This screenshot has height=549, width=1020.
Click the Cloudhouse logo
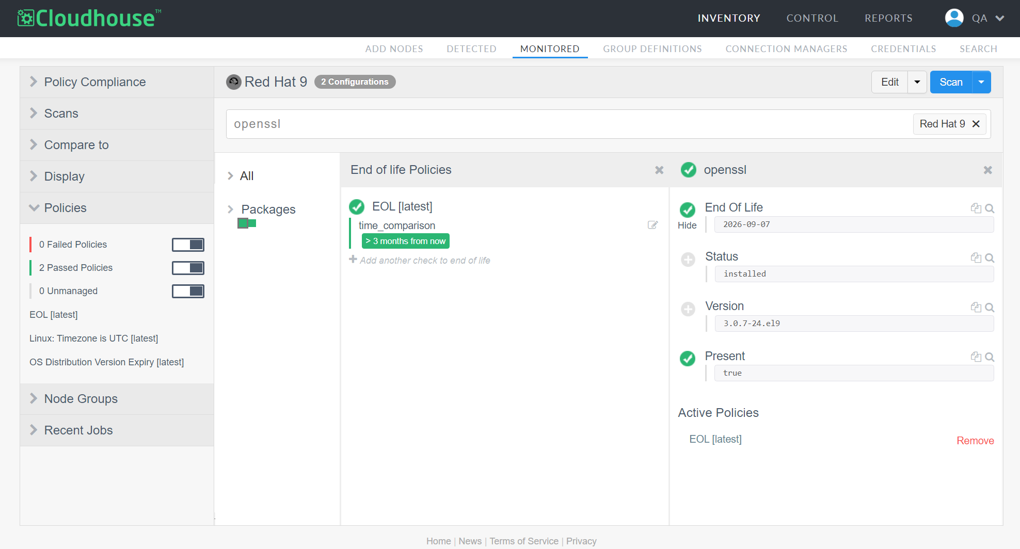tap(89, 18)
